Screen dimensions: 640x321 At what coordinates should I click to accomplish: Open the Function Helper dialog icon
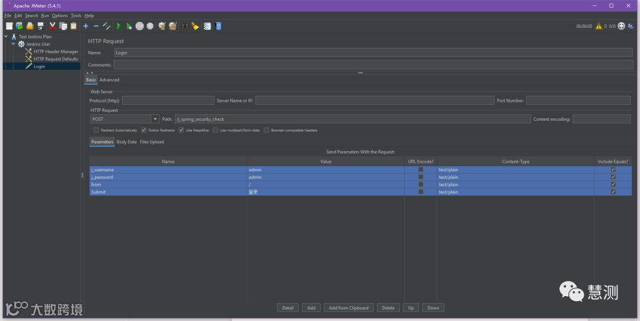point(207,26)
